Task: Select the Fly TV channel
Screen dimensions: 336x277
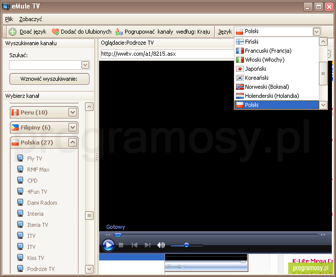Action: click(35, 159)
